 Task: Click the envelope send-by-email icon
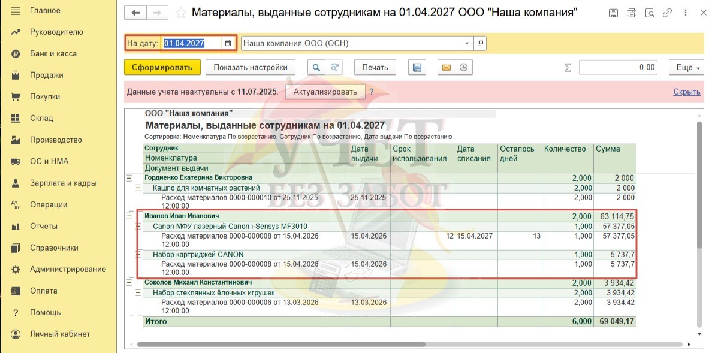tap(446, 68)
